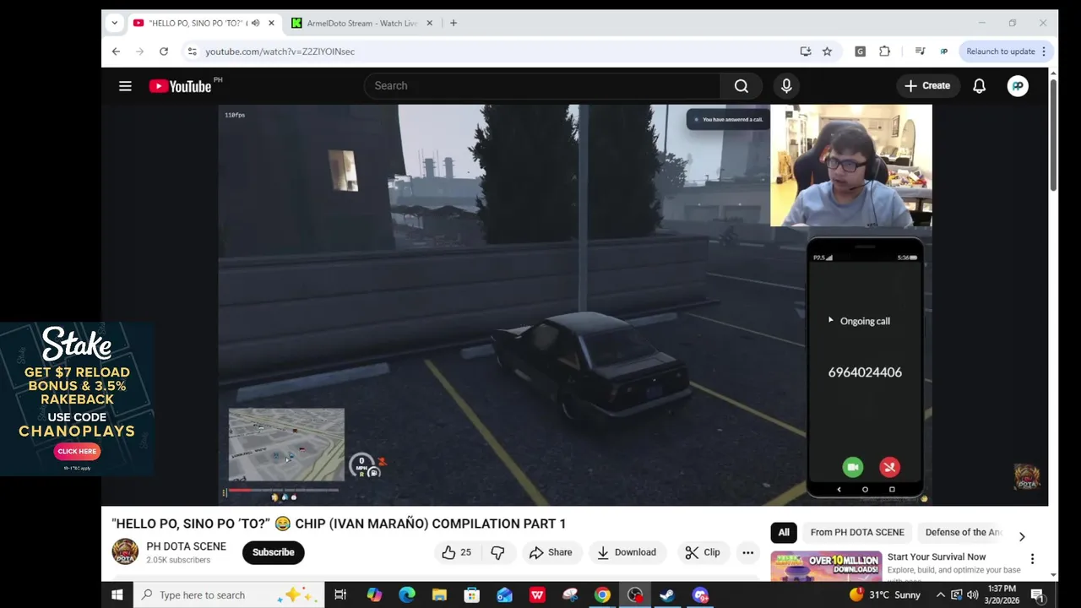Go to the YouTube home logo
This screenshot has width=1081, height=608.
point(179,86)
